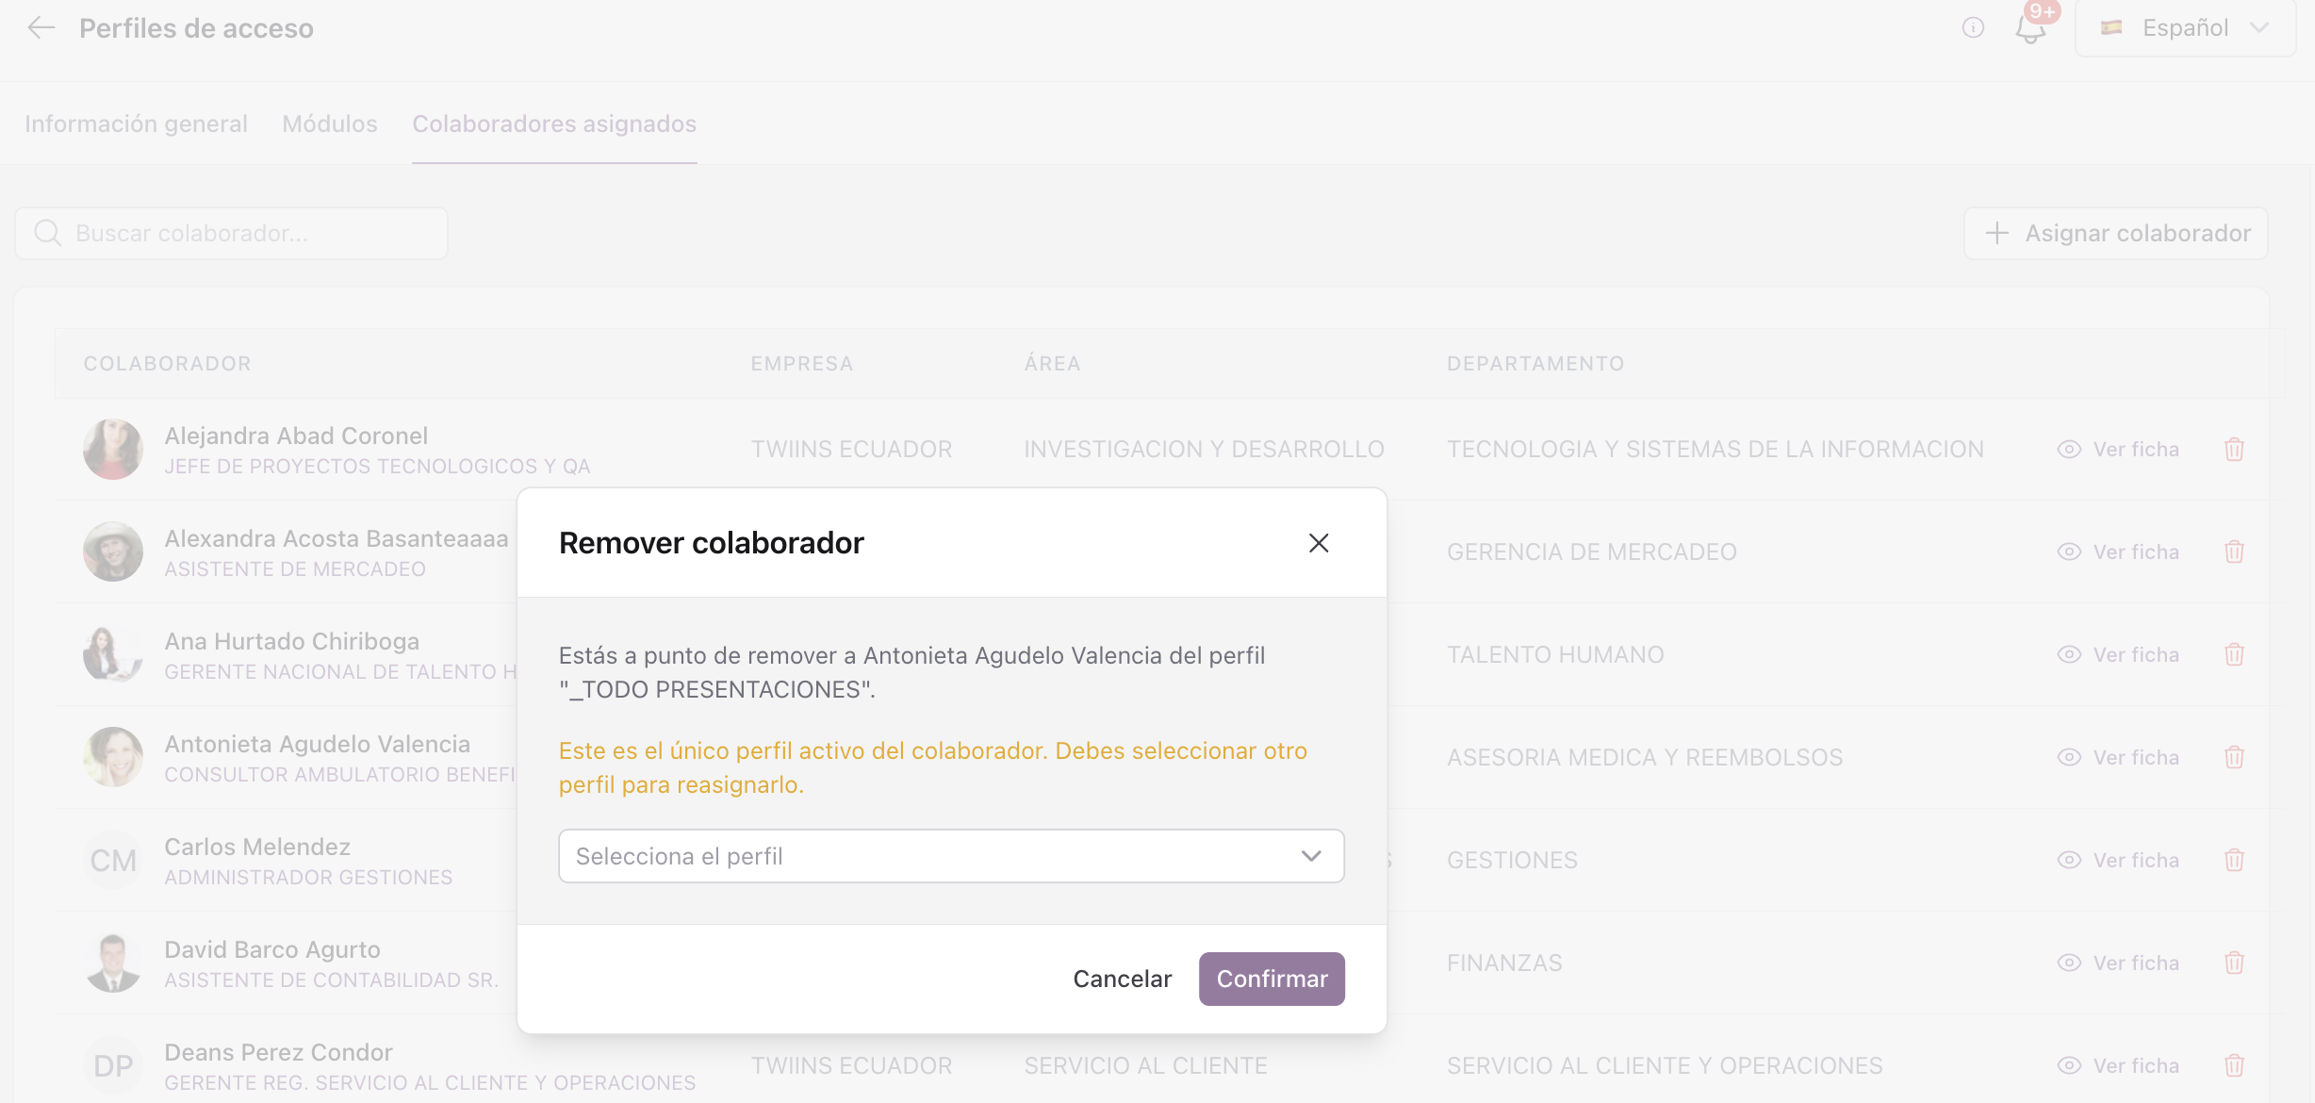The height and width of the screenshot is (1103, 2315).
Task: Close the Remover colaborador dialog with X
Action: (1319, 543)
